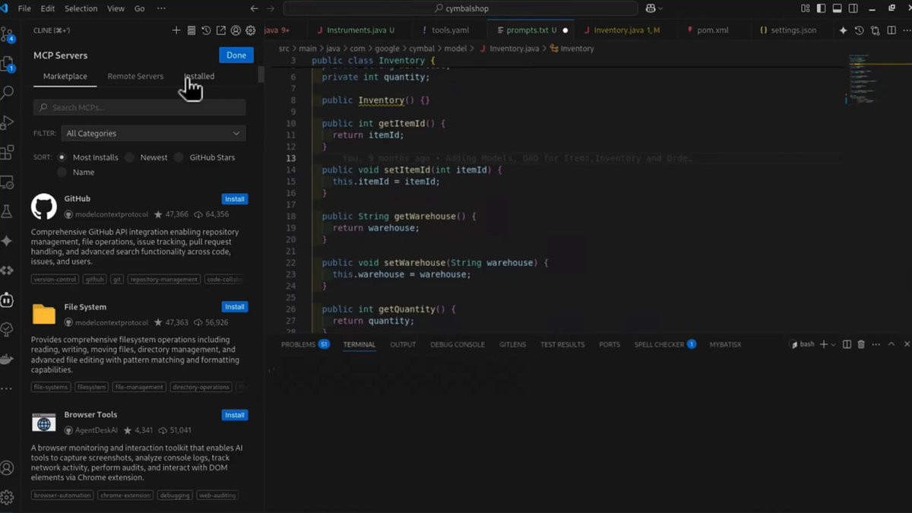The width and height of the screenshot is (912, 513).
Task: Open Run and Debug view
Action: coord(8,122)
